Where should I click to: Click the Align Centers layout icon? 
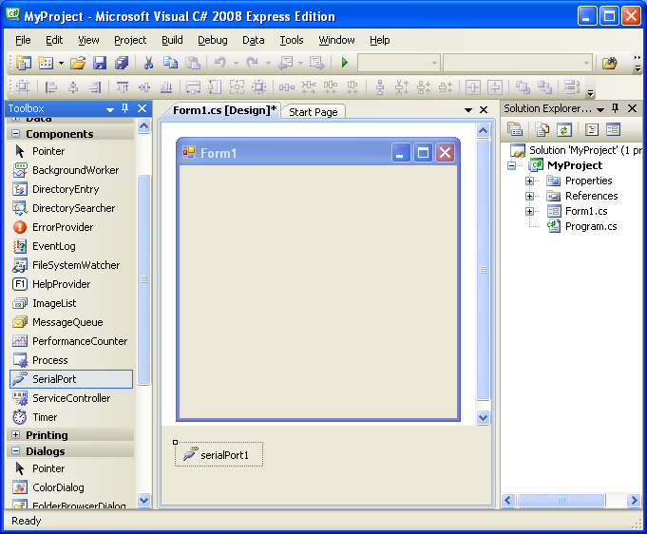click(73, 87)
